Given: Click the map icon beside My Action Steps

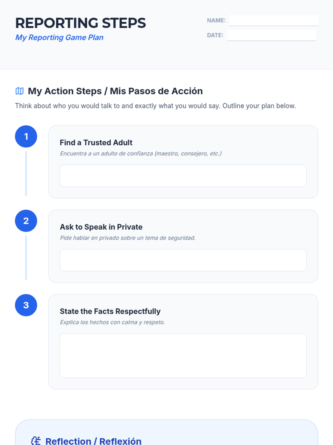Looking at the screenshot, I should pyautogui.click(x=19, y=91).
